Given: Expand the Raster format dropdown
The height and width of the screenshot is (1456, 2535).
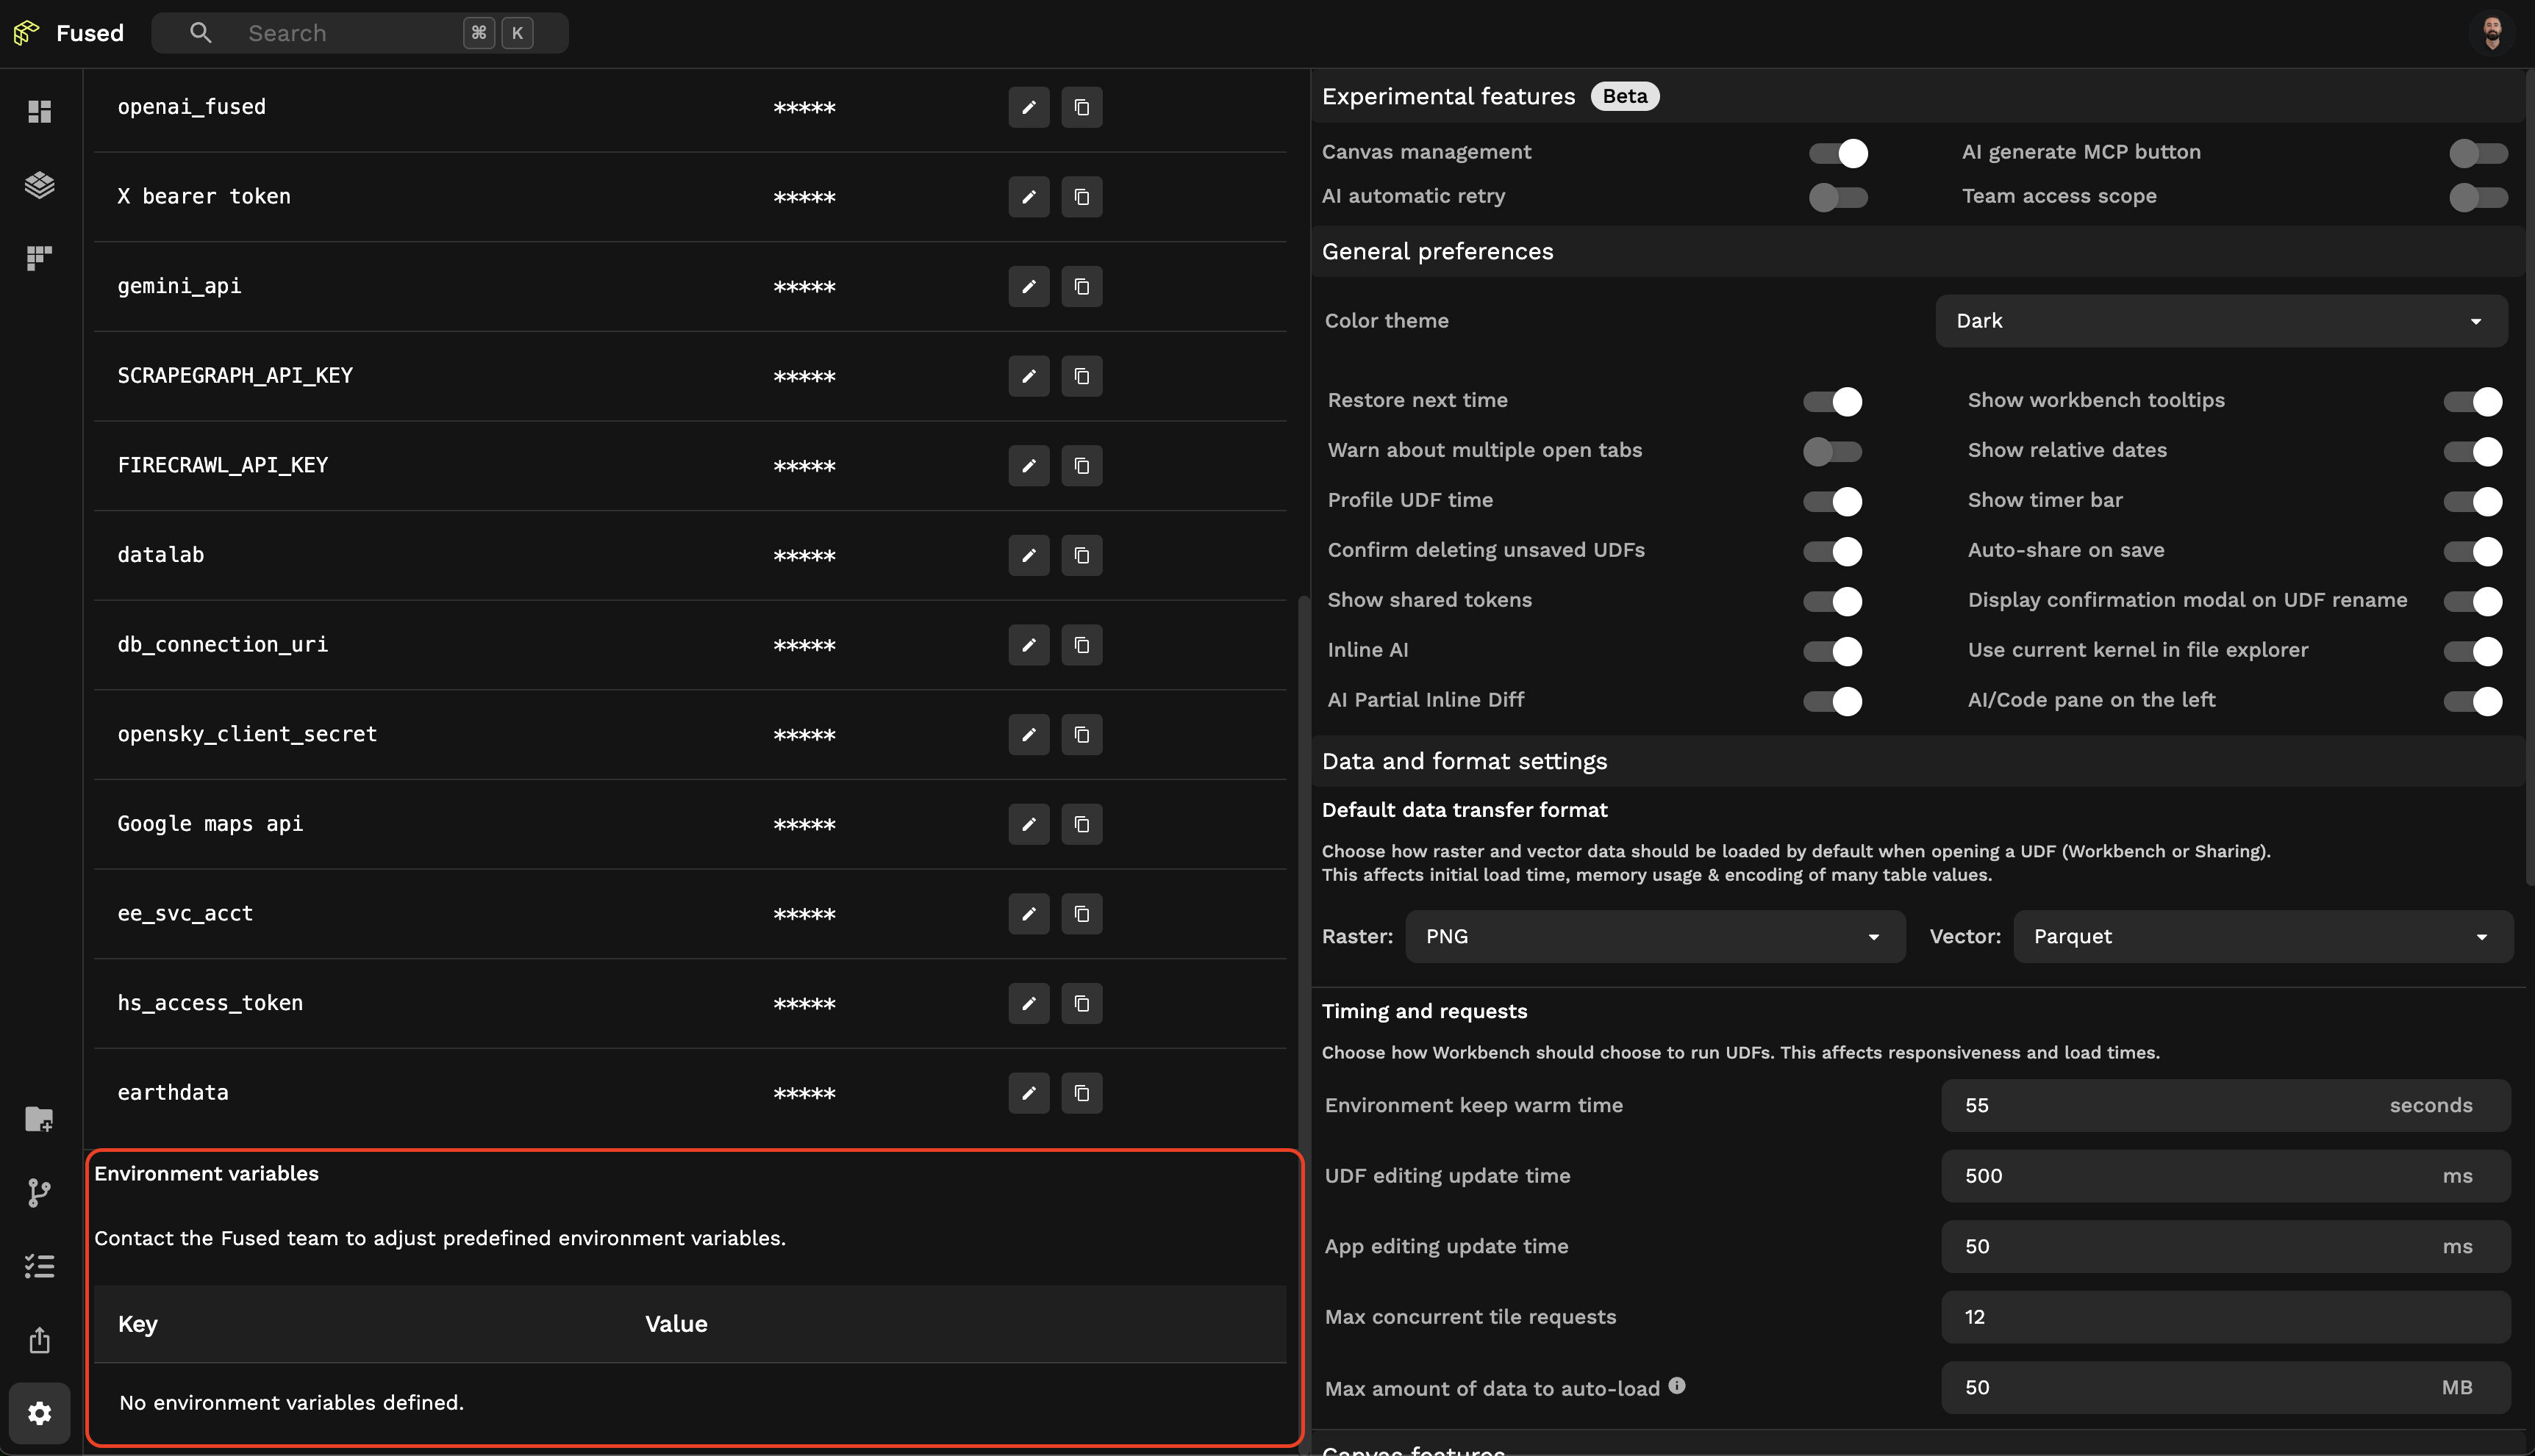Looking at the screenshot, I should coord(1654,937).
